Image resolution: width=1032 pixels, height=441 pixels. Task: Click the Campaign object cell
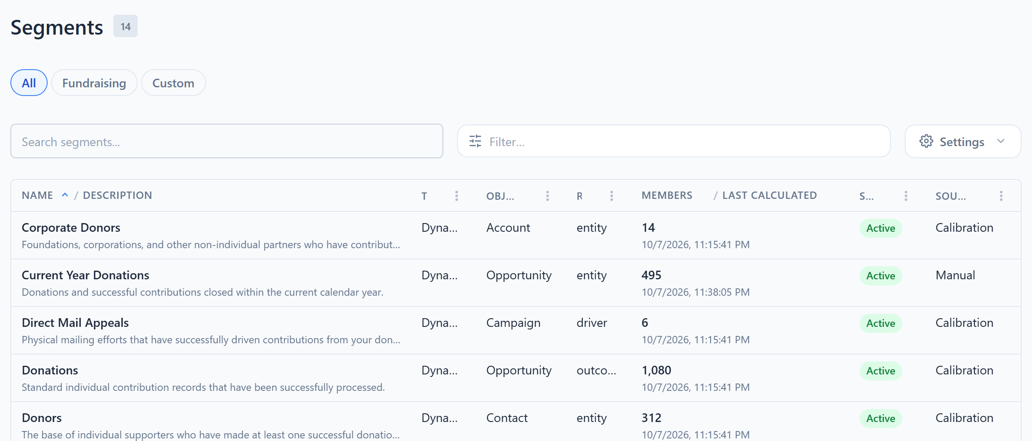(513, 323)
